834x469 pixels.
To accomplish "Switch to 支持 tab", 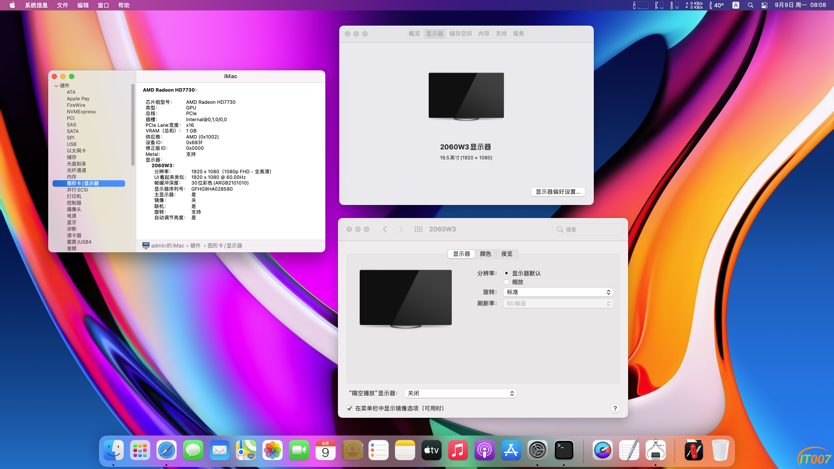I will [x=501, y=33].
